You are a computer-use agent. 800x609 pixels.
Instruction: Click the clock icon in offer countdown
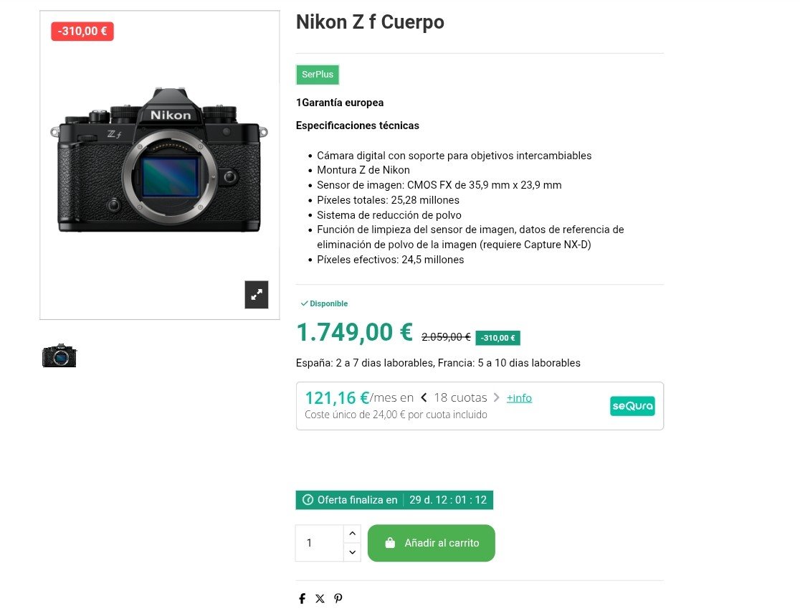click(308, 500)
